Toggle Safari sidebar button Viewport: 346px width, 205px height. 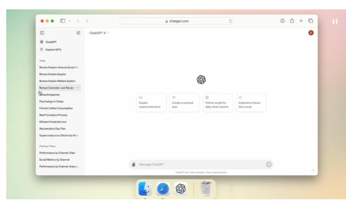[63, 21]
